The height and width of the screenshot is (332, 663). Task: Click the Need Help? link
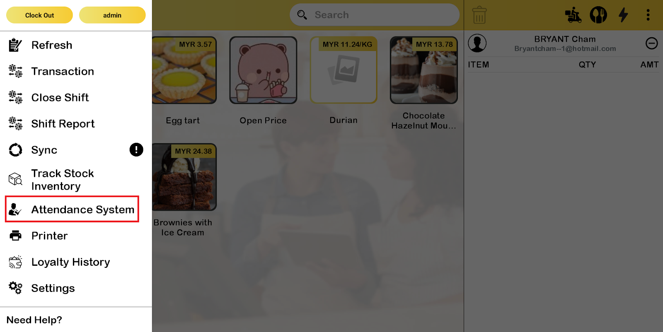(x=34, y=320)
